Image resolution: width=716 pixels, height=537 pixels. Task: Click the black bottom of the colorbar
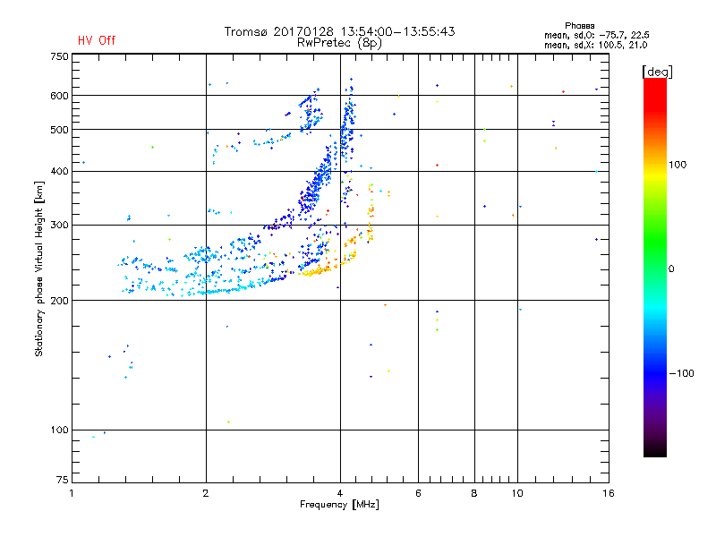(x=655, y=450)
